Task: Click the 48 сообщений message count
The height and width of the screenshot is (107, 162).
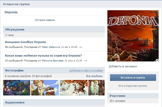Action: pos(14,47)
